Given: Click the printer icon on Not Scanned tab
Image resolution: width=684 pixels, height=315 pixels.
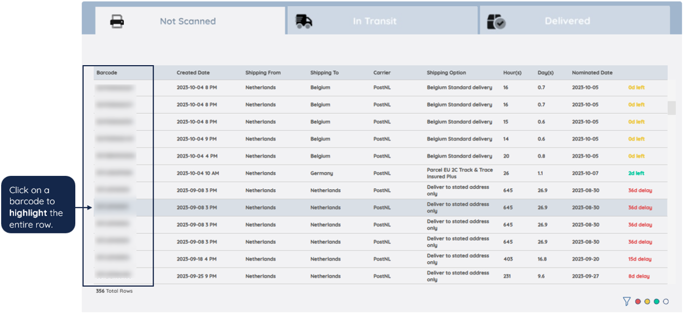Looking at the screenshot, I should 117,22.
